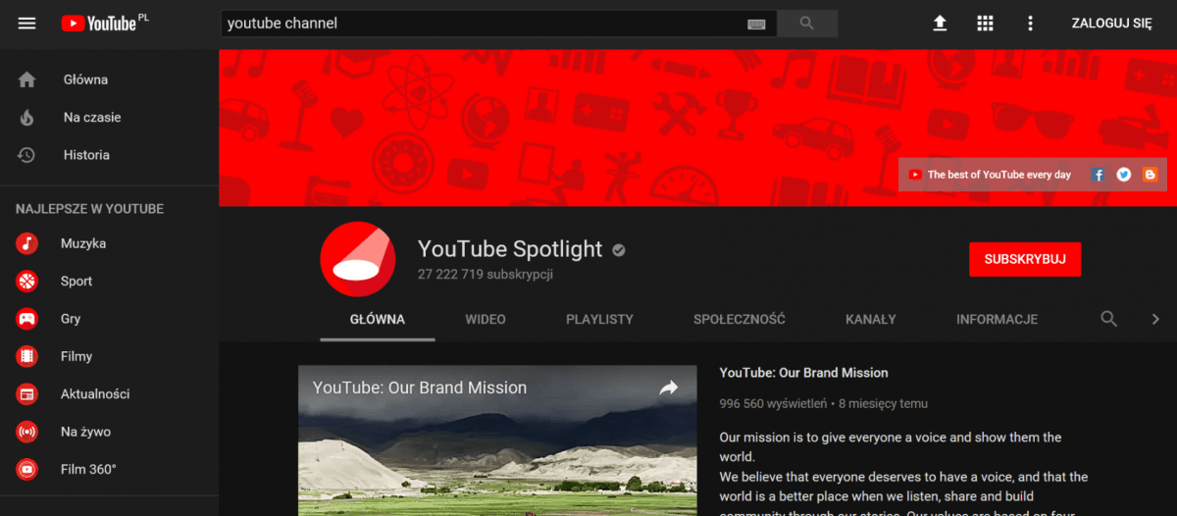Click the YouTube Spotlight channel name
1177x516 pixels.
[510, 249]
